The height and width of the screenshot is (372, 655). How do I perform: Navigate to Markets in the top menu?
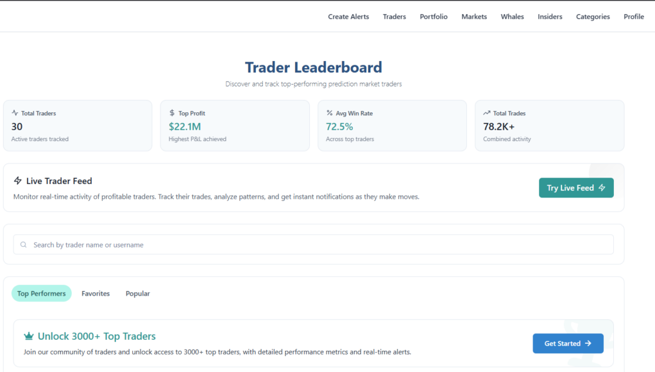tap(474, 17)
